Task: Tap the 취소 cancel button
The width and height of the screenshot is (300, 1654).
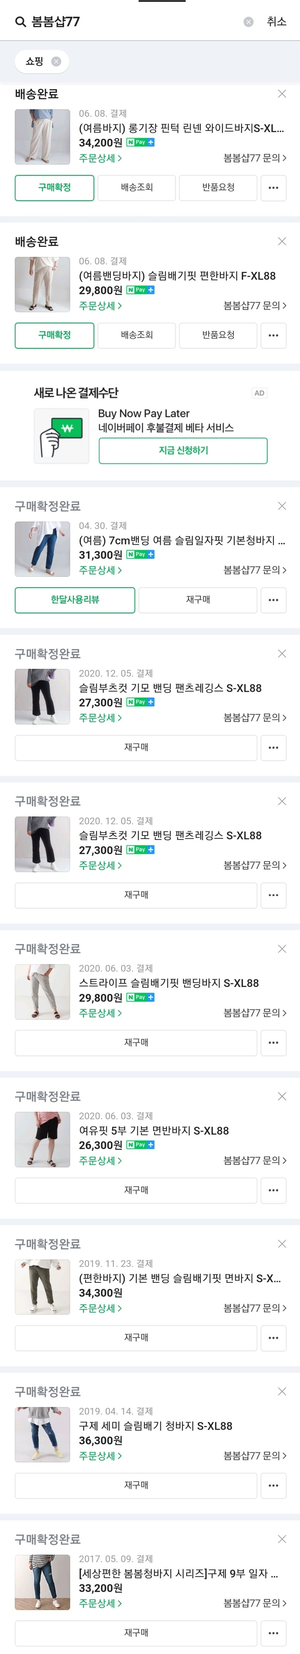Action: coord(276,22)
